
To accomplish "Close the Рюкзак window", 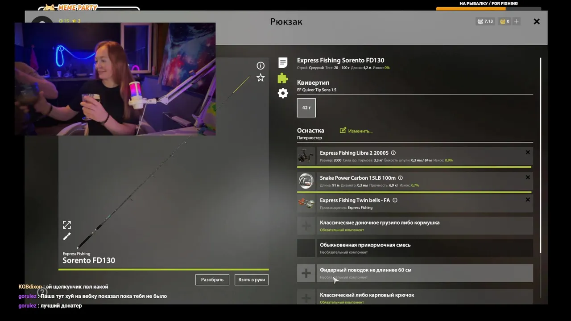I will click(x=537, y=21).
